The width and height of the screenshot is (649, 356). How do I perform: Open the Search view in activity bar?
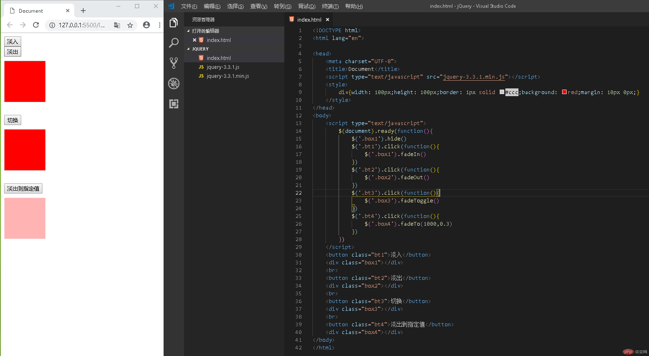(174, 43)
